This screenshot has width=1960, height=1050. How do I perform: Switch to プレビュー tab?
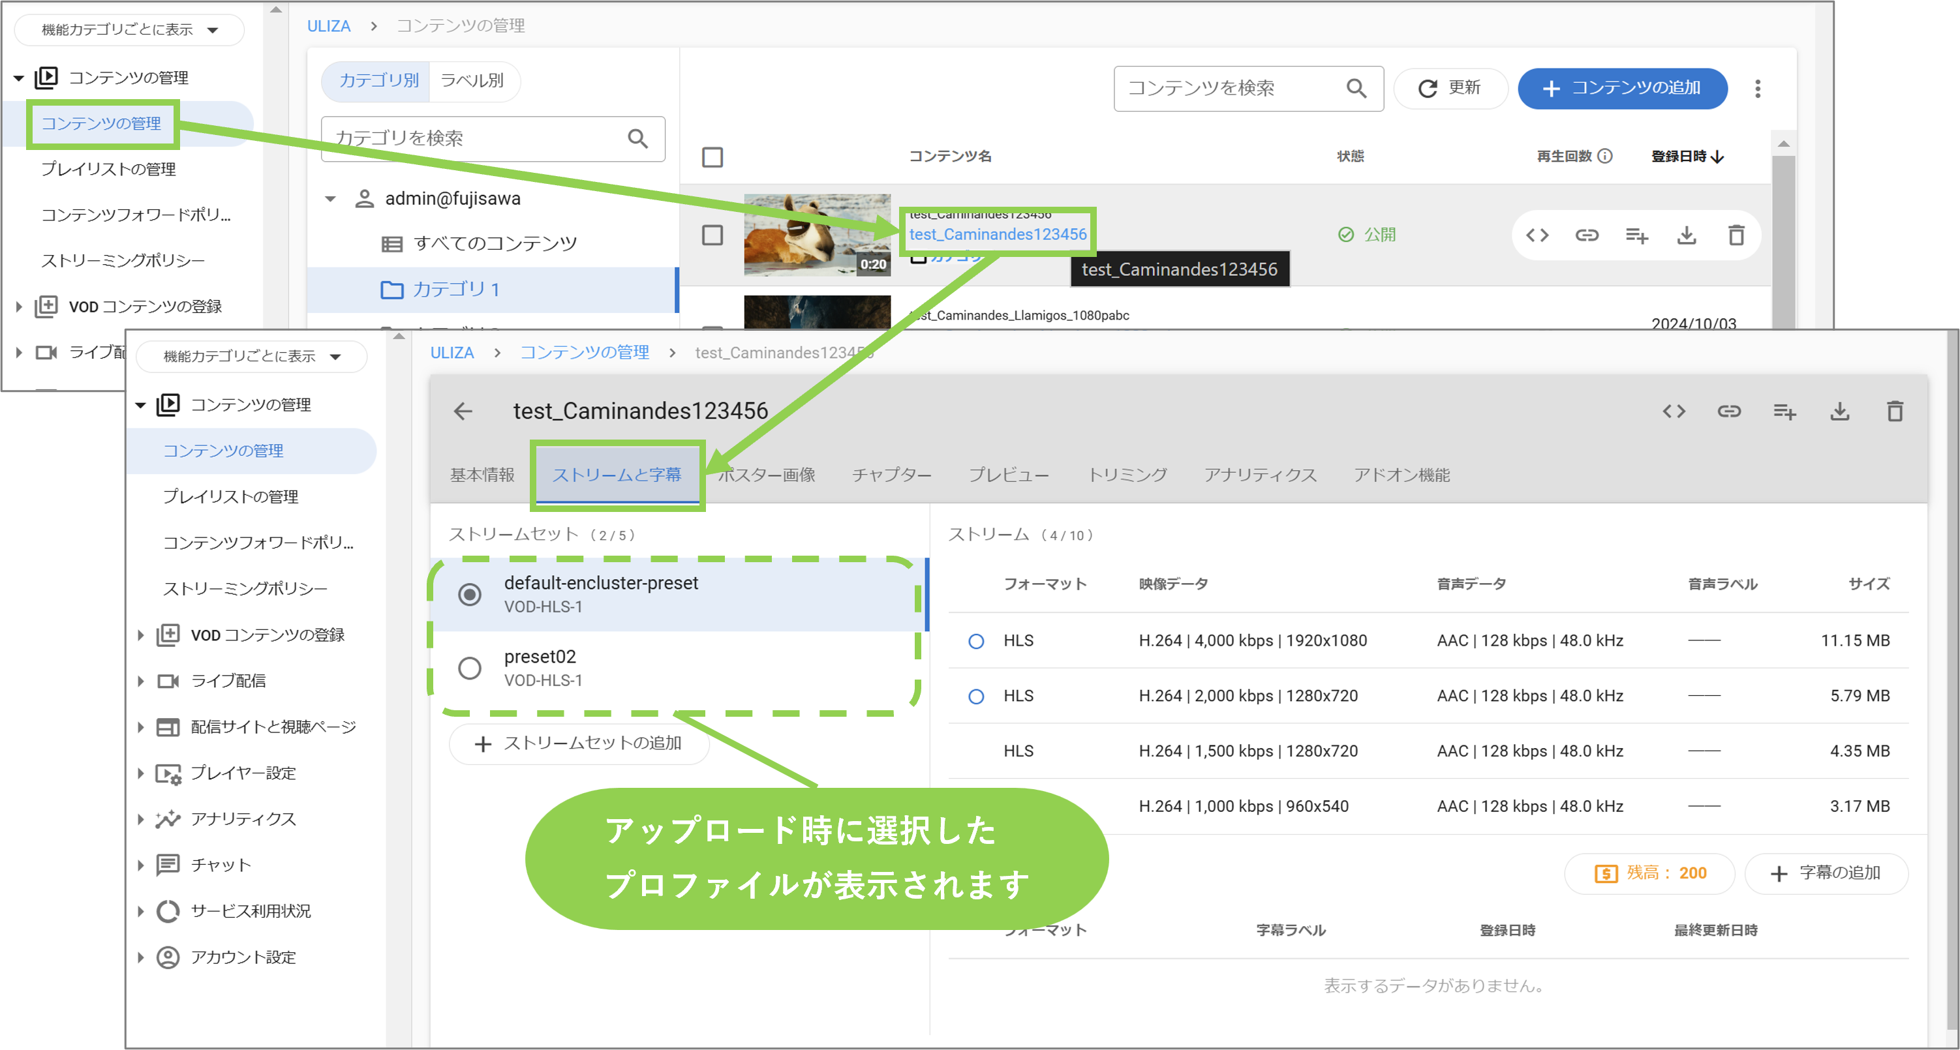pos(1008,475)
